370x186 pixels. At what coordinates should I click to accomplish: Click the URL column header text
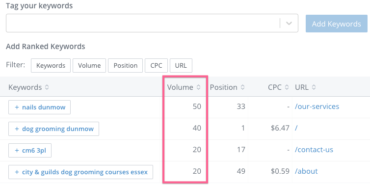[302, 87]
